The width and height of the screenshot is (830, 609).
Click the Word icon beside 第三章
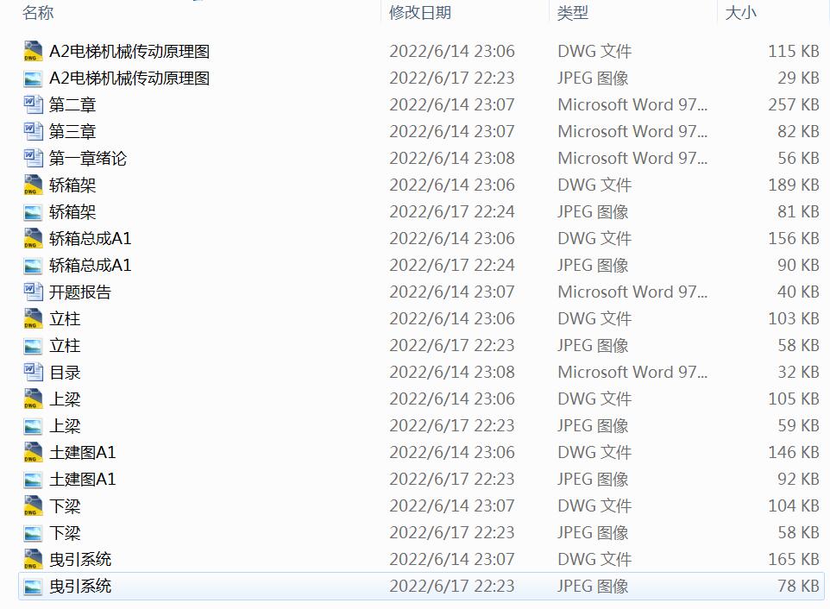[33, 131]
